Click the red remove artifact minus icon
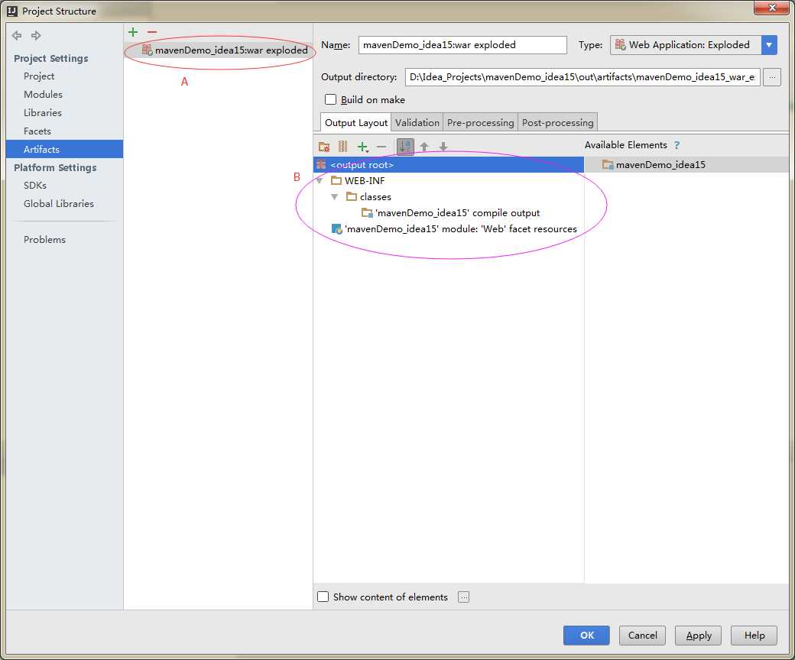The image size is (795, 660). pyautogui.click(x=151, y=32)
